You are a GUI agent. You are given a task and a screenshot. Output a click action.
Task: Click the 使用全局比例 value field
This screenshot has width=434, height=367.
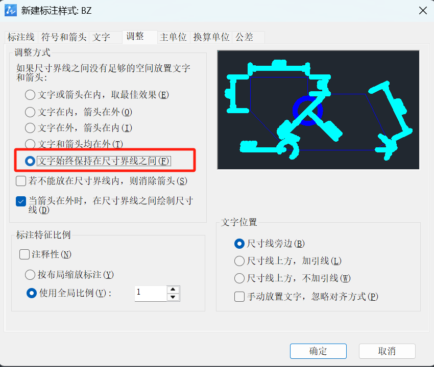tap(151, 294)
